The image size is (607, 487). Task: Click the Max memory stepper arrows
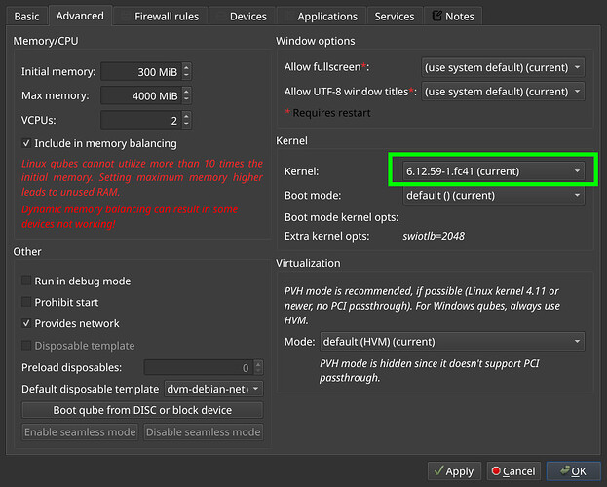click(x=187, y=95)
